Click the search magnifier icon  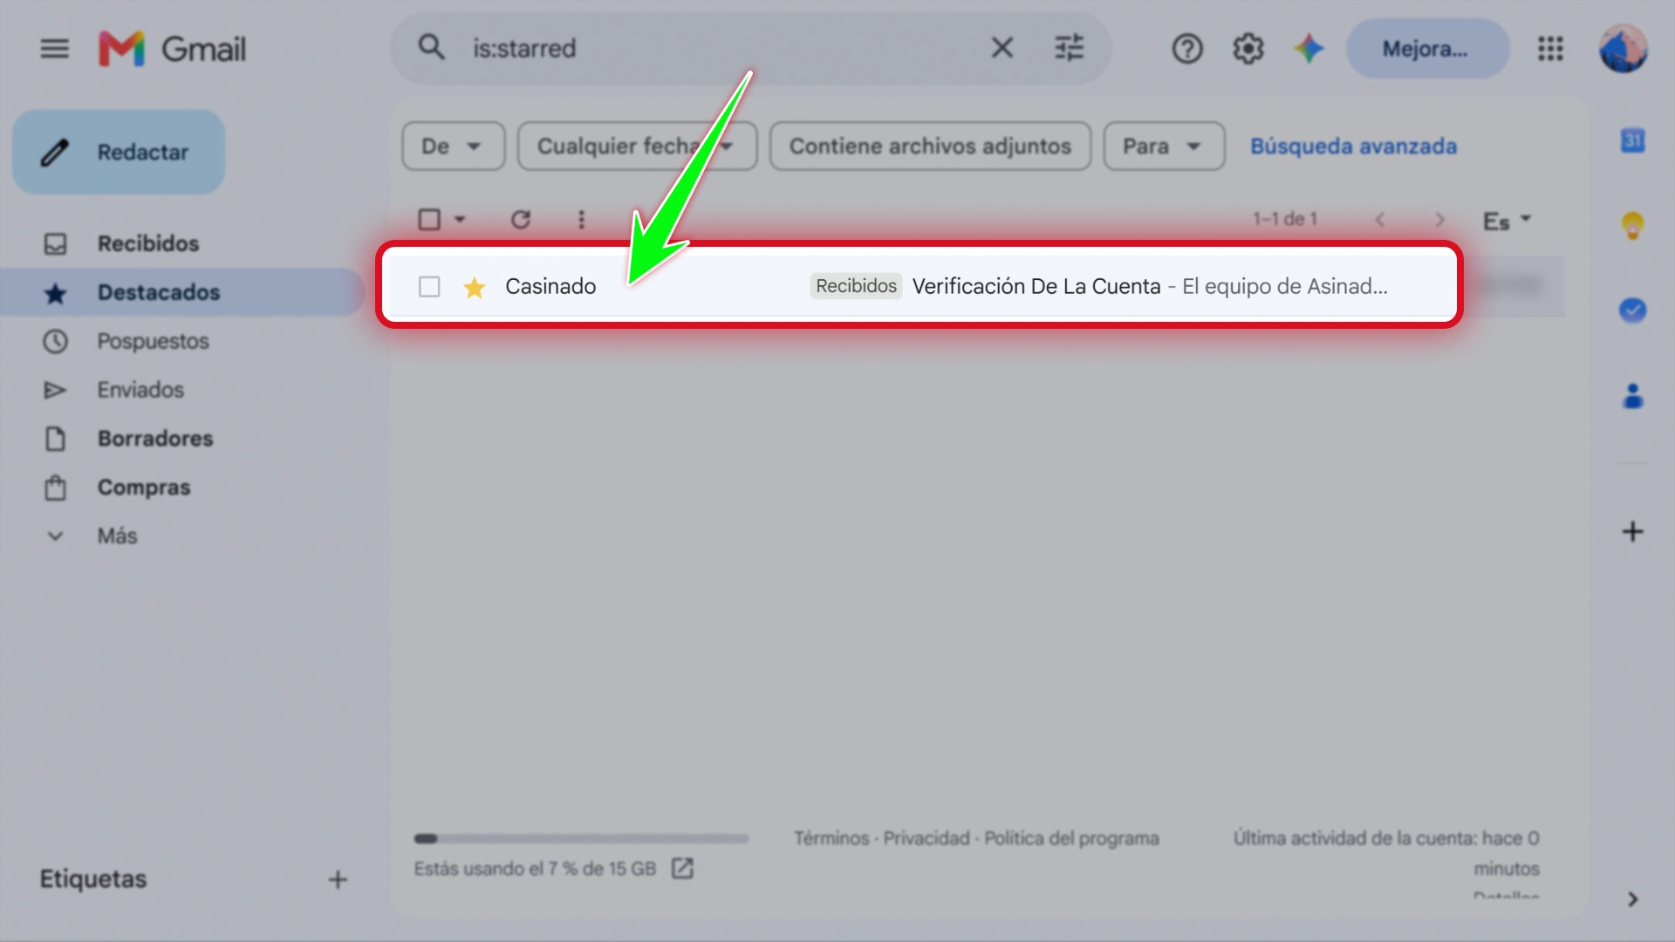[x=431, y=47]
